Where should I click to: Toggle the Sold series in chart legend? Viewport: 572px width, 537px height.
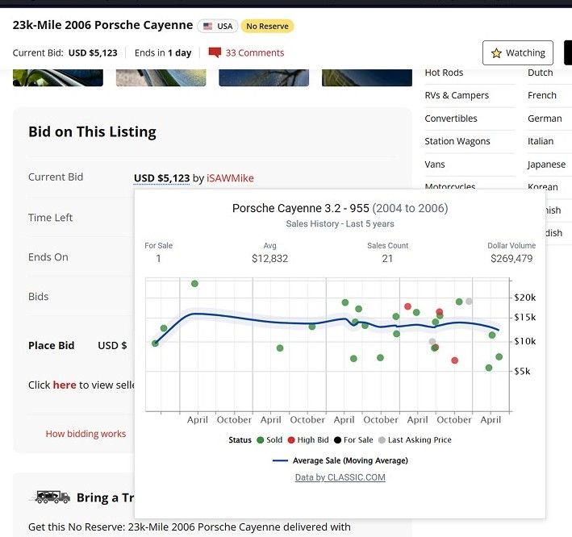pos(269,440)
